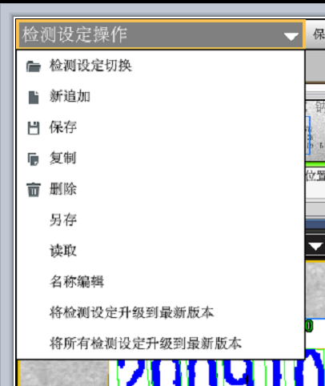This screenshot has width=325, height=386.
Task: Click the copy icon beside 复制
Action: pyautogui.click(x=34, y=159)
